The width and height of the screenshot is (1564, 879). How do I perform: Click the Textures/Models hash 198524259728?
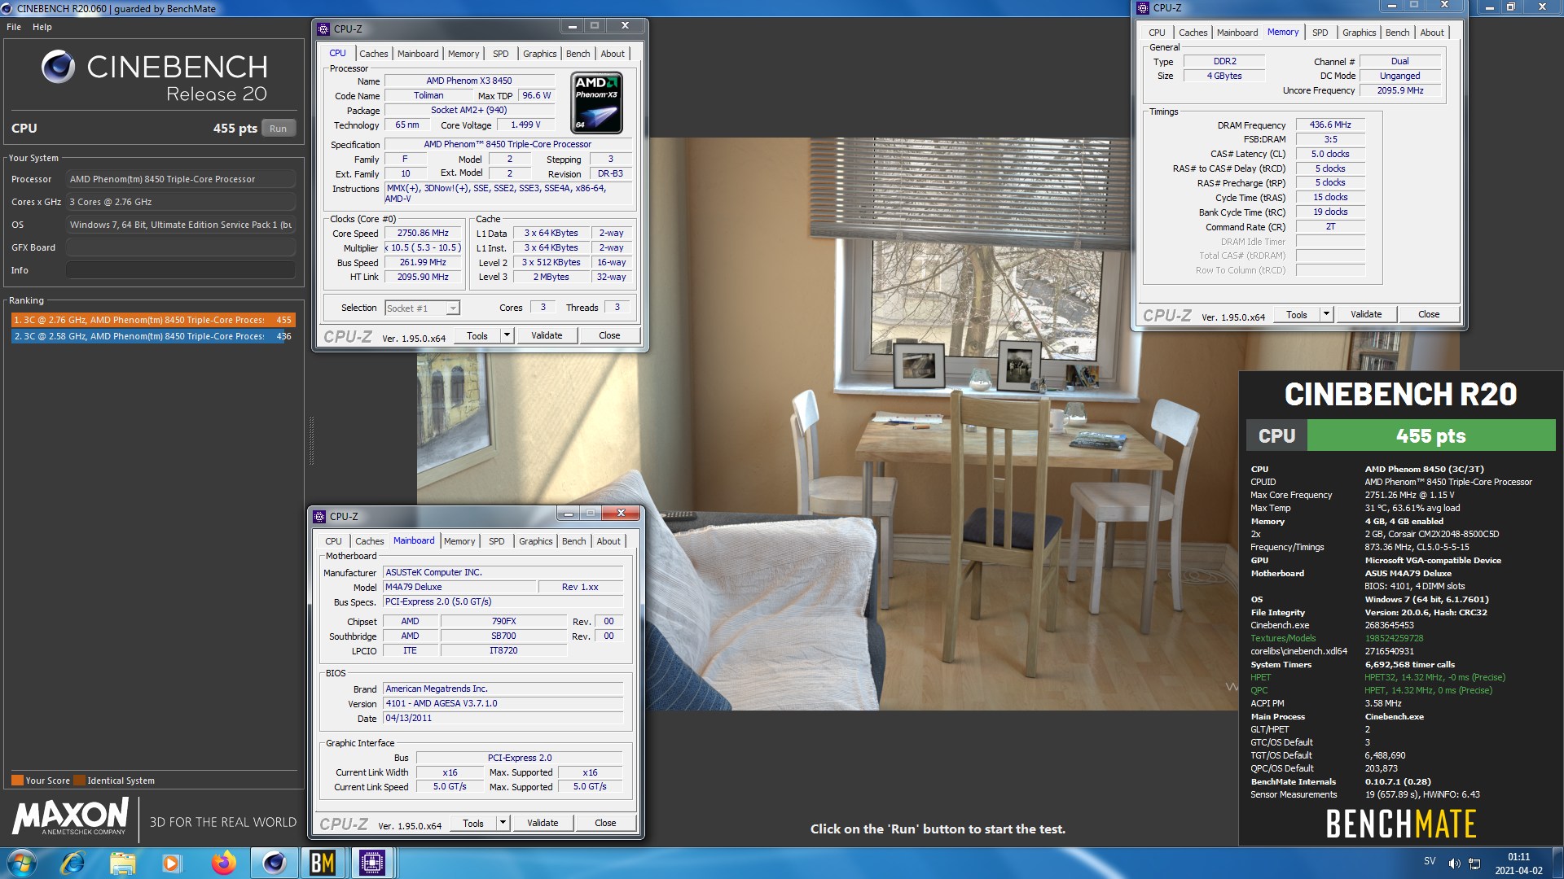click(1394, 638)
